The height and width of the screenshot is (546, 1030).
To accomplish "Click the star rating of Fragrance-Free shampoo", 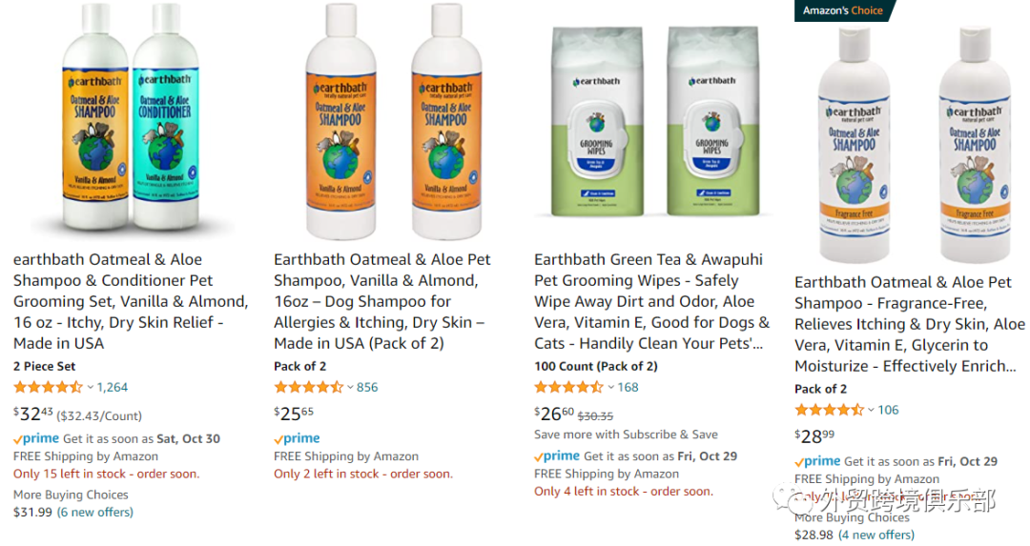I will pyautogui.click(x=830, y=410).
